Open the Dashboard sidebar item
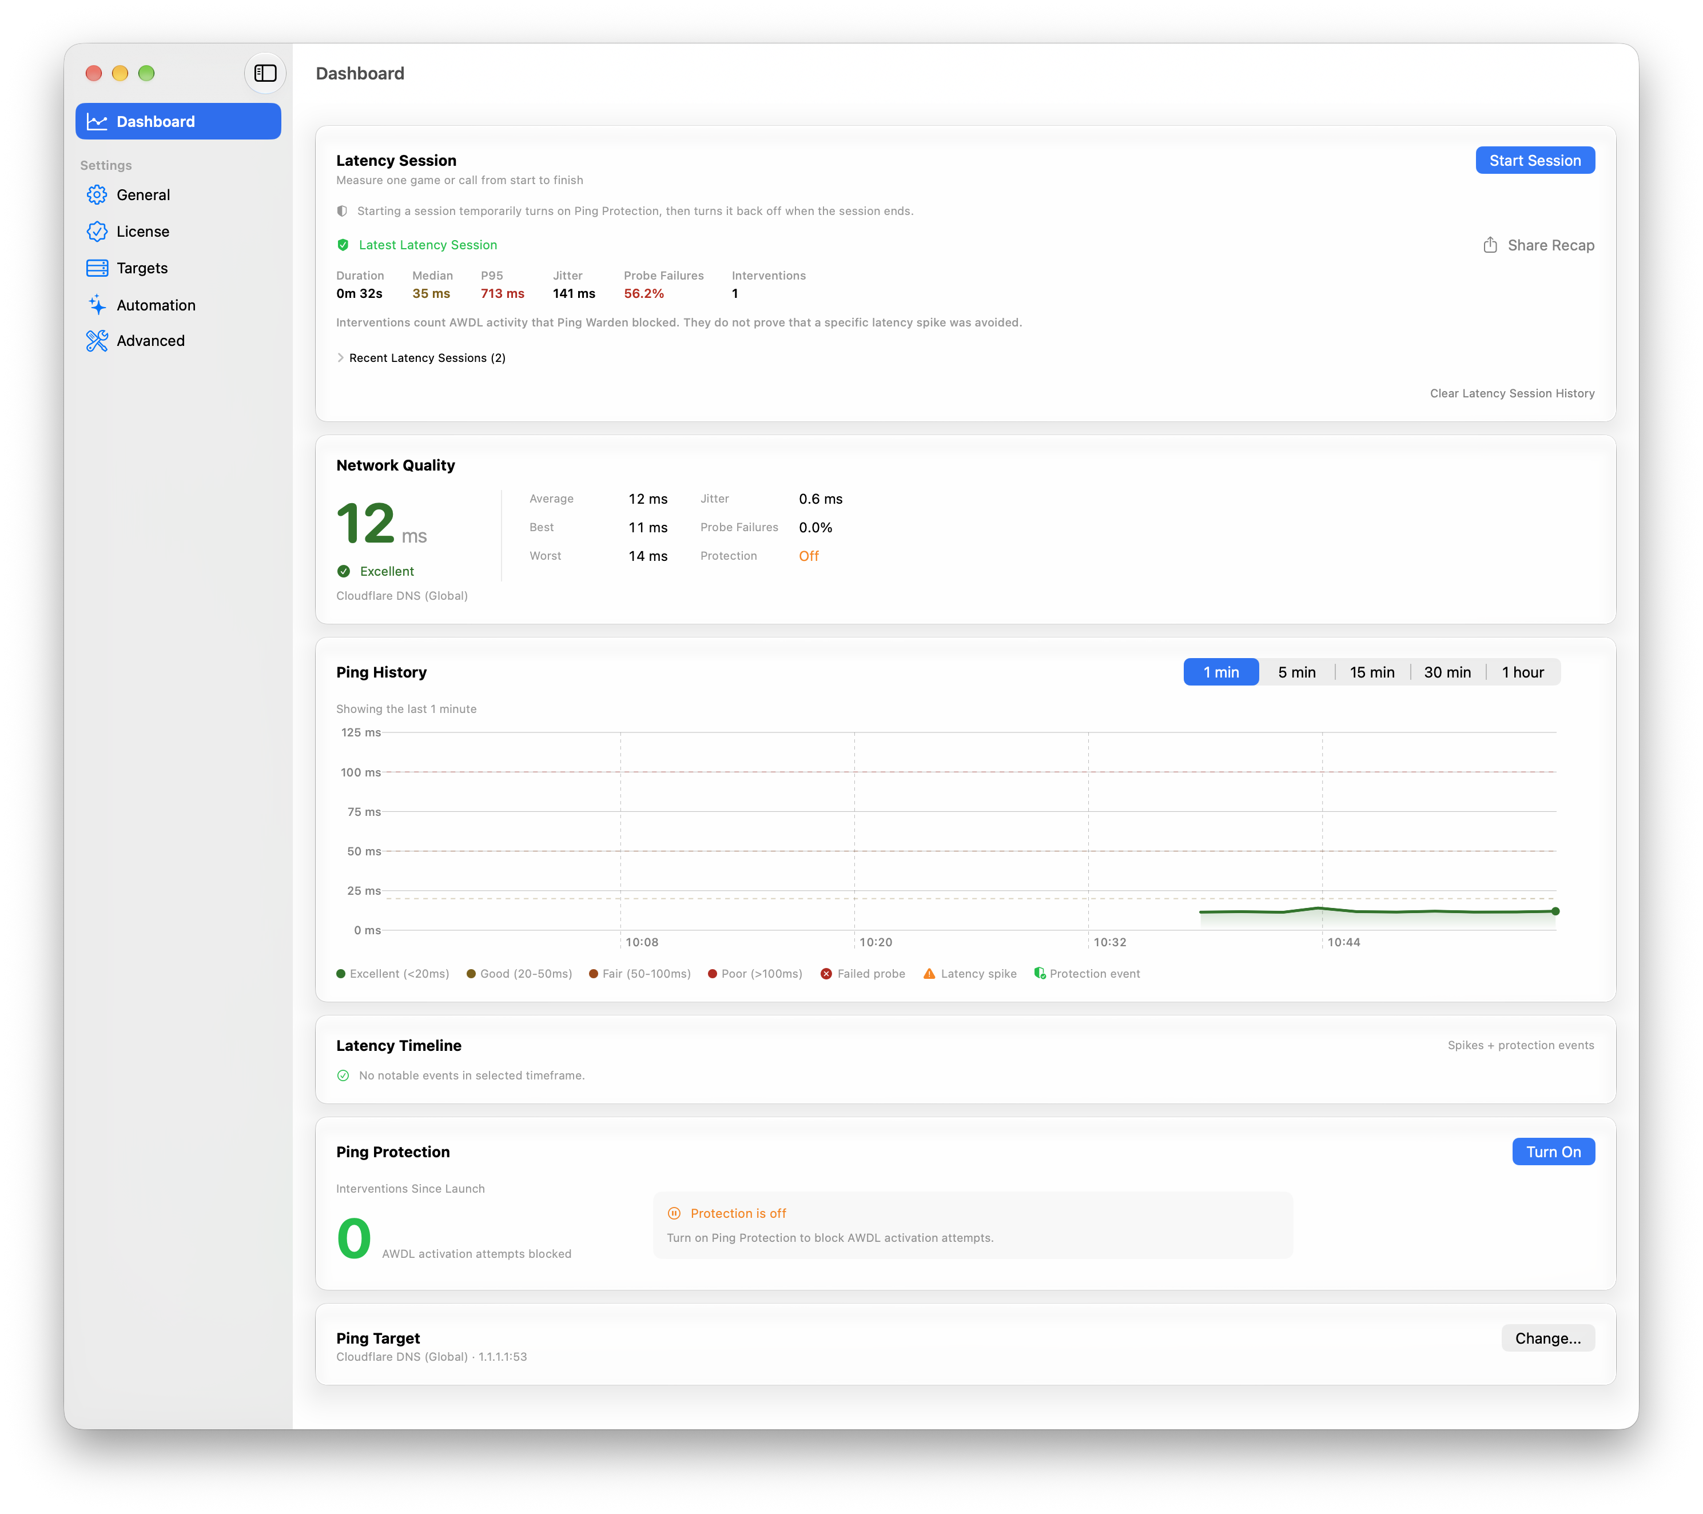 (x=178, y=122)
